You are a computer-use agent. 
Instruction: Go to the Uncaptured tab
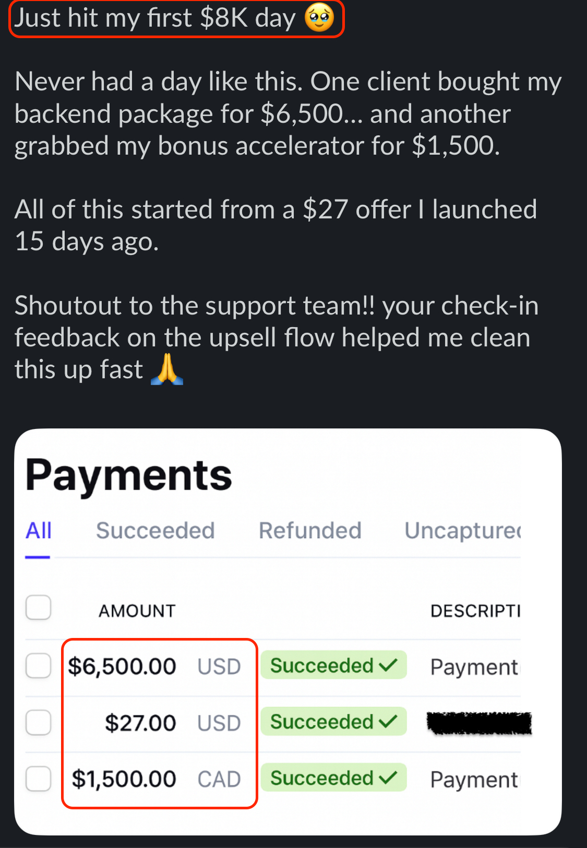click(462, 531)
